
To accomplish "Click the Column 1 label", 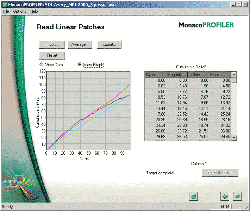I will click(199, 164).
